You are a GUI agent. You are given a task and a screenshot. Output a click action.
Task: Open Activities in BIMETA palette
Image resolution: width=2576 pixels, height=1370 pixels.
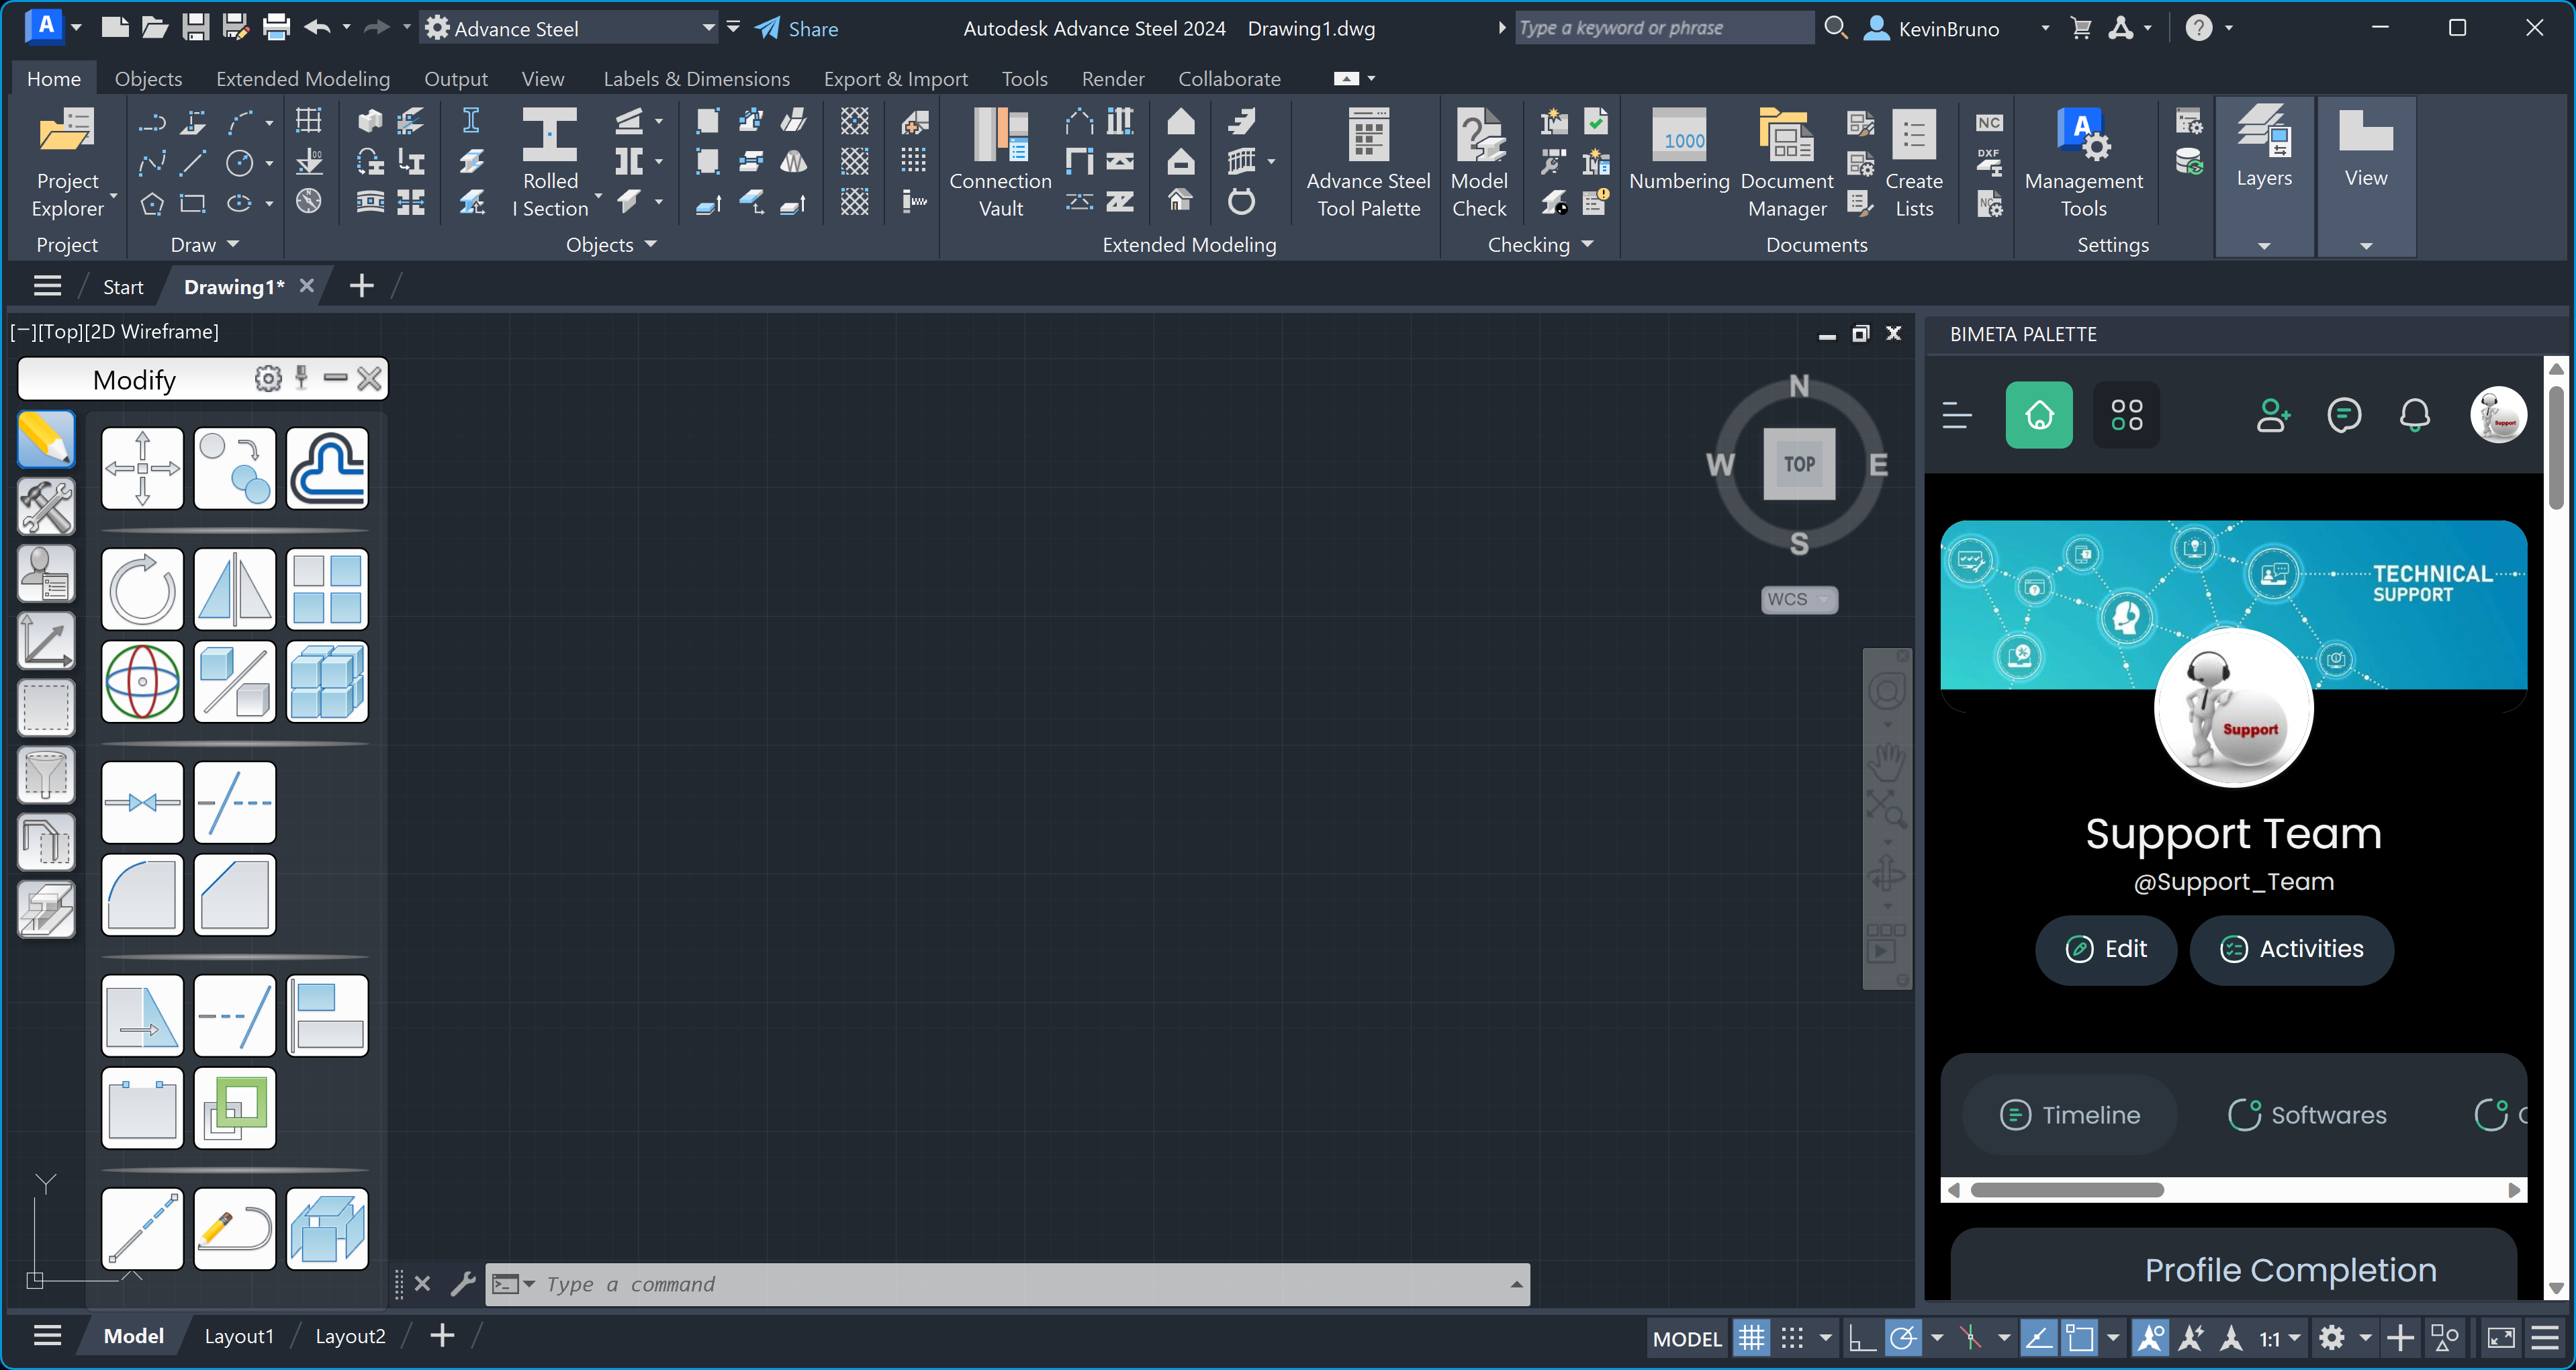2292,949
